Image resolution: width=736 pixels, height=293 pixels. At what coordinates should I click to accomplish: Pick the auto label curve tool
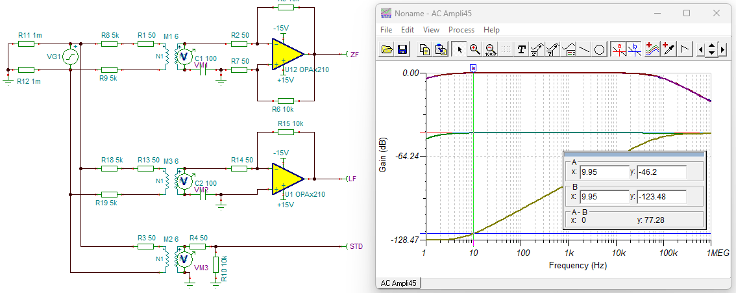(x=537, y=49)
